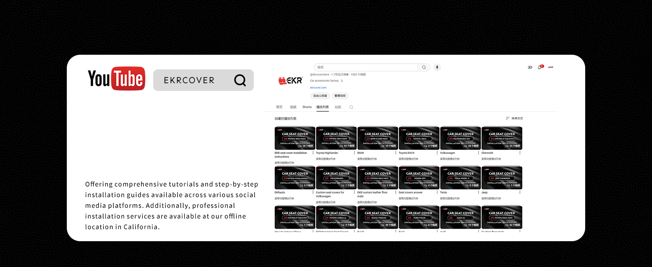652x267 pixels.
Task: Click in the YouTube 搜索 search field
Action: 366,68
